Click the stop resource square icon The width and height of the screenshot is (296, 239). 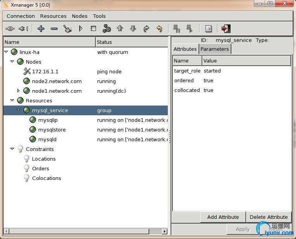coord(93,29)
